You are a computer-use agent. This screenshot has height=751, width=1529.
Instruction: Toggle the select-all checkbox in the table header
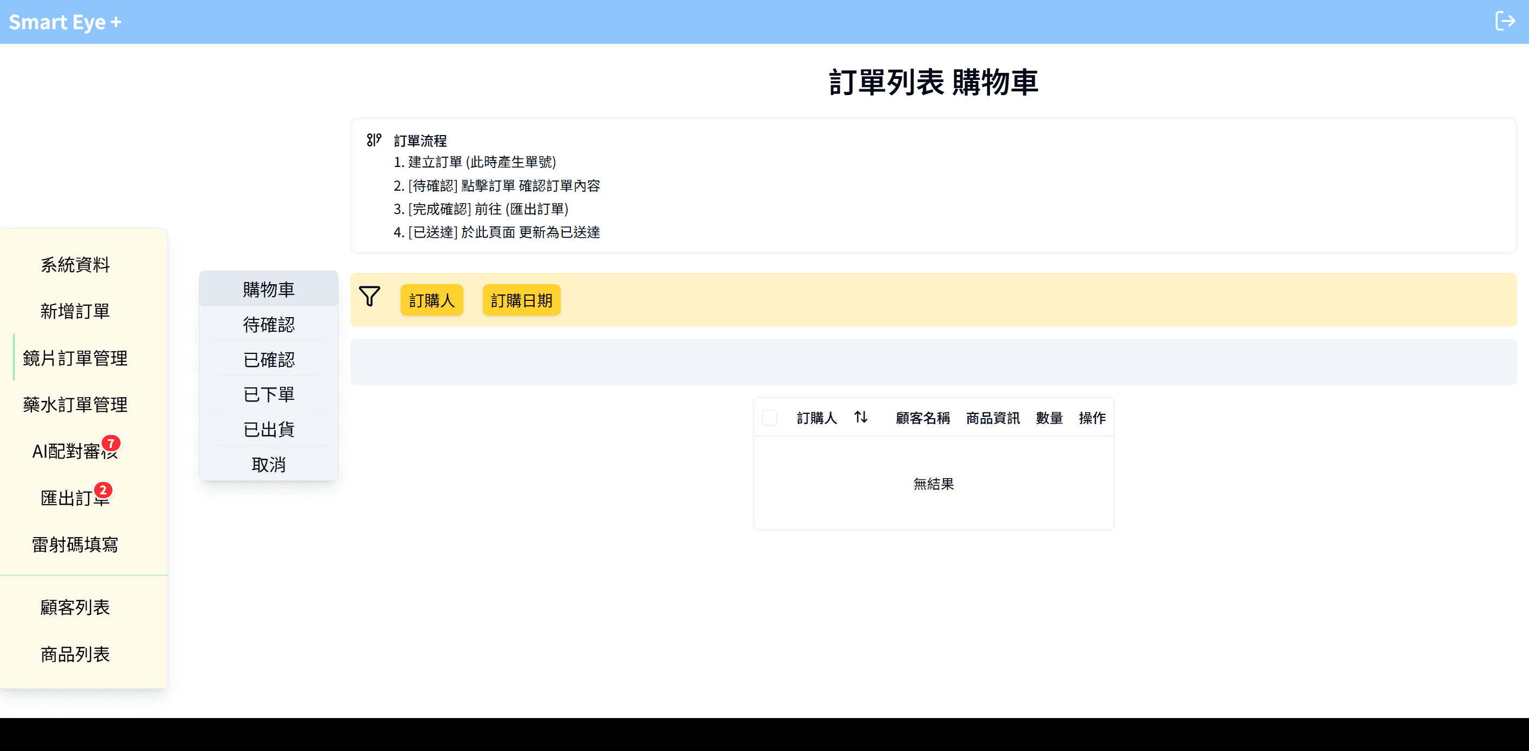tap(769, 418)
